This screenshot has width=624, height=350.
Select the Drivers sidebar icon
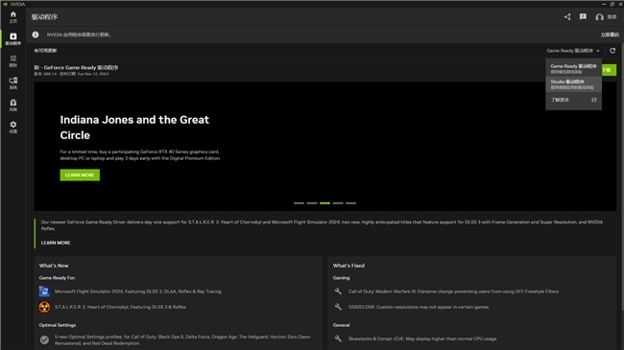click(x=13, y=38)
